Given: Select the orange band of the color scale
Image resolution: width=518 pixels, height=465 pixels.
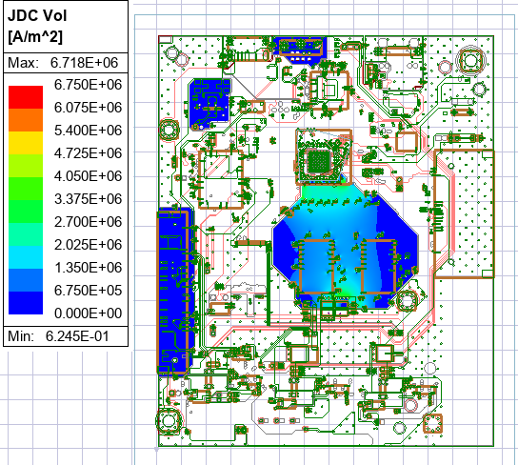Looking at the screenshot, I should point(26,120).
